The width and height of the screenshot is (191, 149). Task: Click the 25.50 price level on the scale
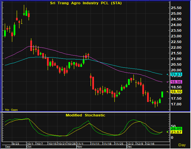point(176,8)
